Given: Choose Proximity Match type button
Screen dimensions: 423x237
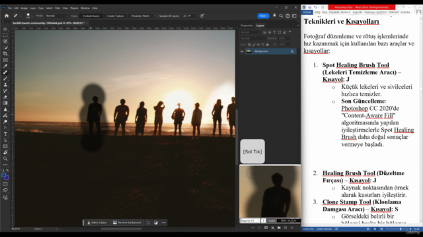Looking at the screenshot, I should coord(140,16).
